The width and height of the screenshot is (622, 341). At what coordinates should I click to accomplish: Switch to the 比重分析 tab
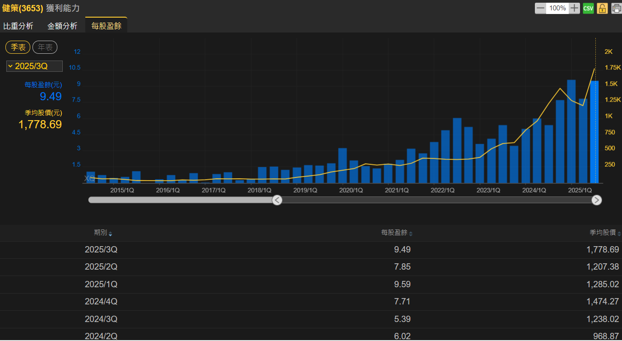(x=18, y=26)
